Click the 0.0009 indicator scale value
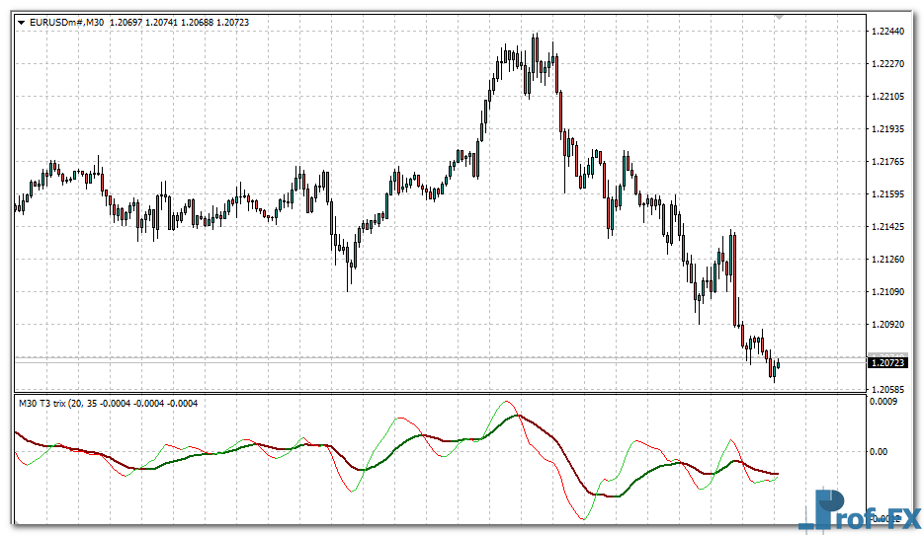The image size is (924, 535). click(885, 401)
